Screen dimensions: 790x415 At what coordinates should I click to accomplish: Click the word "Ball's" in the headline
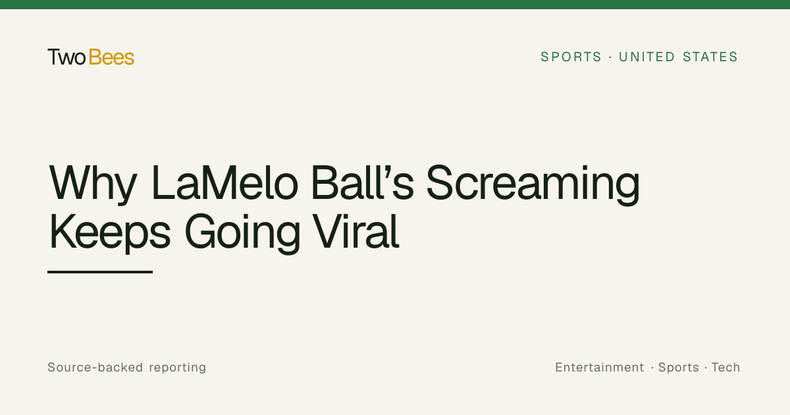362,182
